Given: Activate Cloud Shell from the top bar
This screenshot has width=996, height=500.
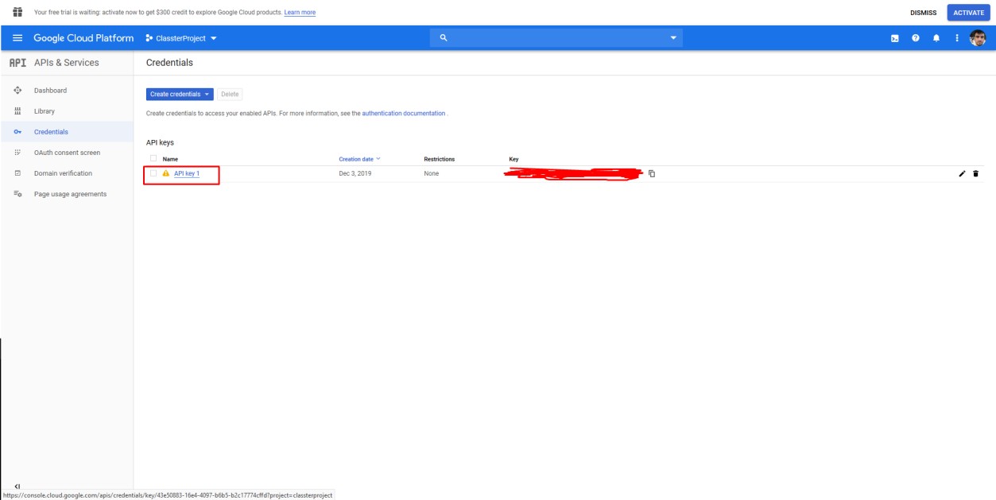Looking at the screenshot, I should click(x=895, y=38).
